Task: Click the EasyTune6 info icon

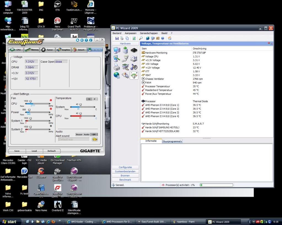Action: 91,40
